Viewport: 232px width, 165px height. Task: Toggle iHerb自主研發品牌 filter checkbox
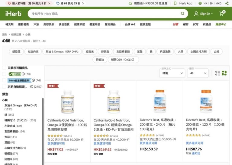click(4, 80)
